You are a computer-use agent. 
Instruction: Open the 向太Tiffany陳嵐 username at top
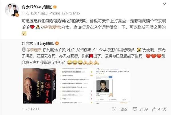(x=37, y=7)
